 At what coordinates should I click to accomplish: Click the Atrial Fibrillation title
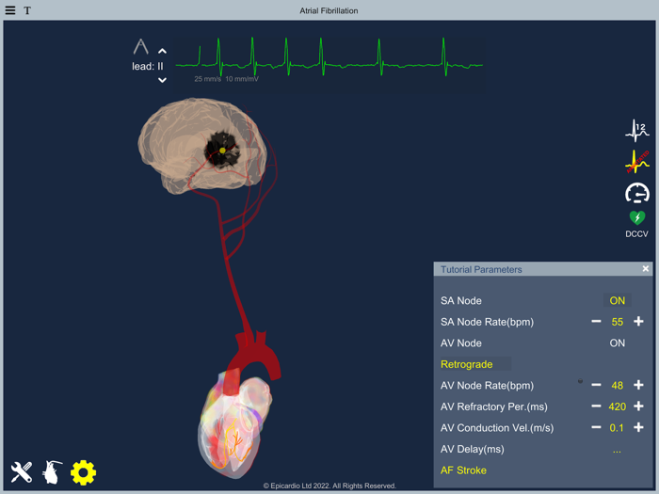point(329,10)
